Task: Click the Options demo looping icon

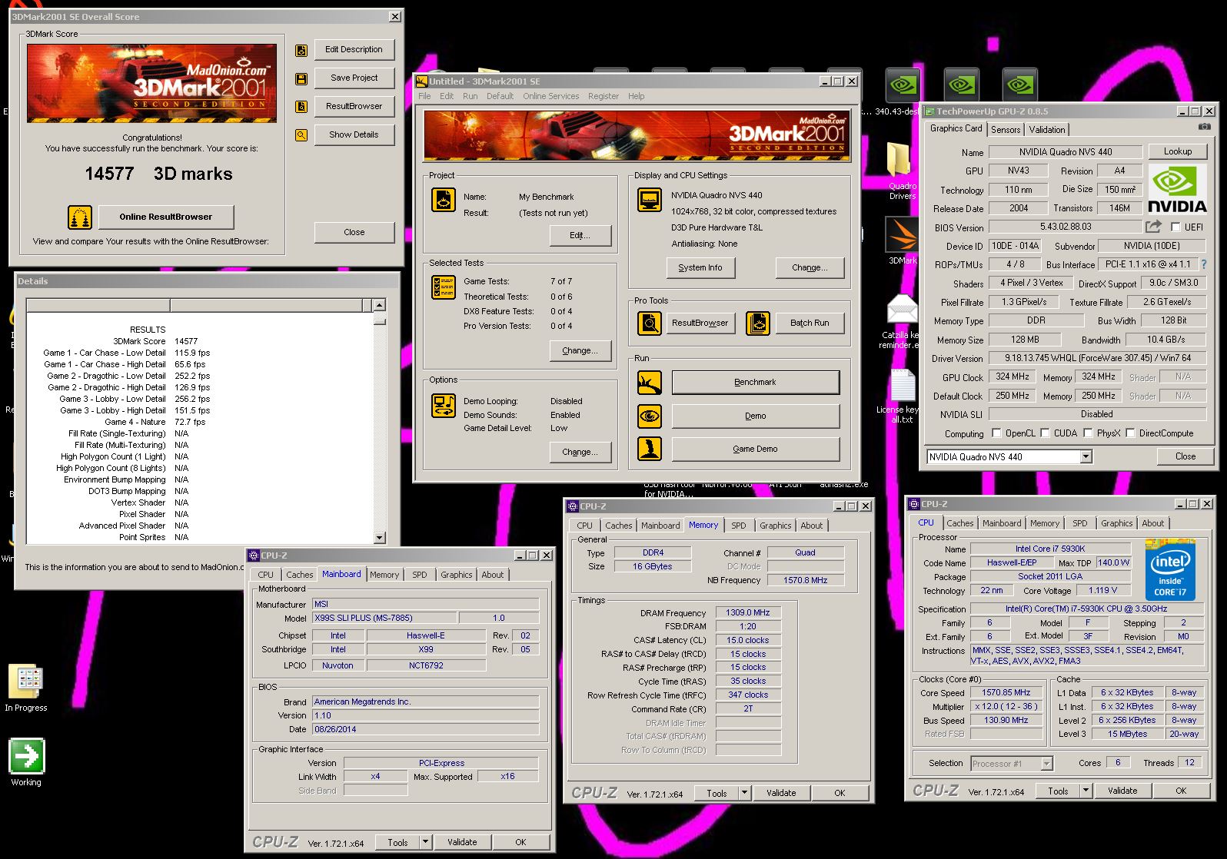Action: (444, 405)
